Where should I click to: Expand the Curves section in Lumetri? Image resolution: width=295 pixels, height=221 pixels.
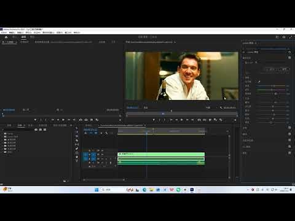pyautogui.click(x=245, y=134)
